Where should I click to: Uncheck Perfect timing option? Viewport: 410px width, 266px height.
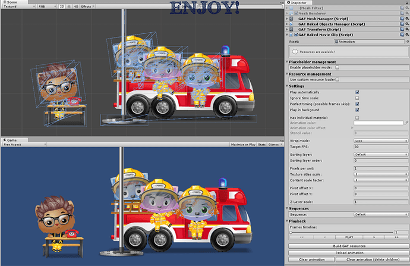click(x=357, y=104)
